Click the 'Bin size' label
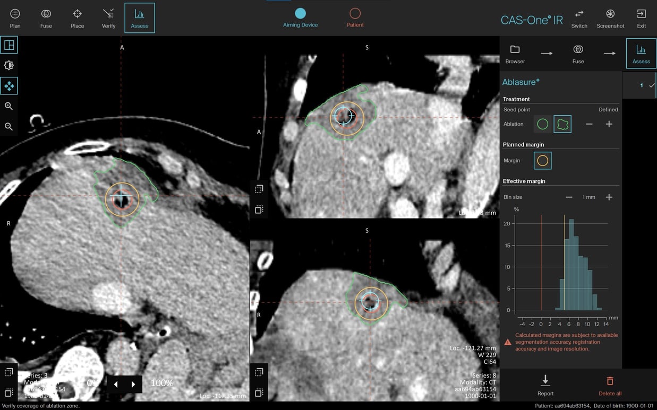The image size is (657, 410). tap(513, 197)
